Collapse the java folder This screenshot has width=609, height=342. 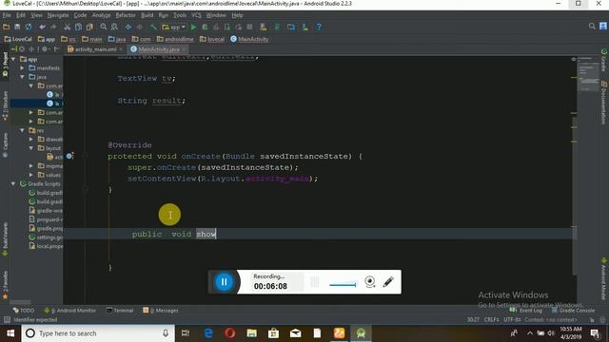(23, 77)
